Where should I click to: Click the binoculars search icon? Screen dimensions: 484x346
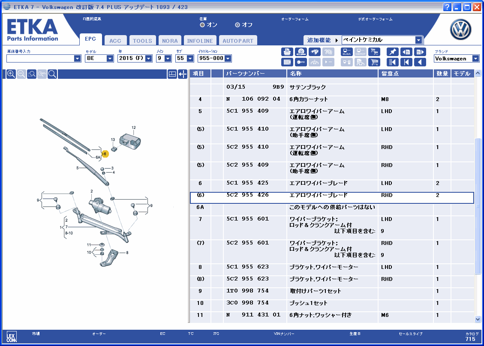tap(315, 52)
